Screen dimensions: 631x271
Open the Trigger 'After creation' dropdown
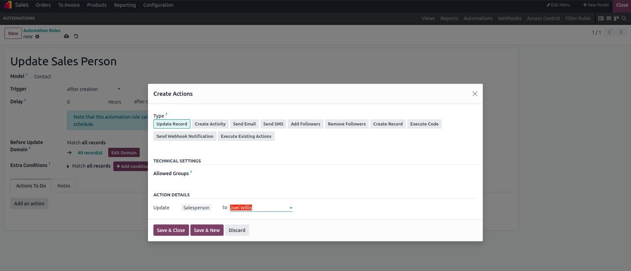[94, 89]
